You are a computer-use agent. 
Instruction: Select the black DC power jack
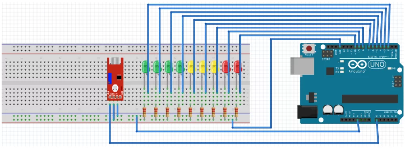pos(307,112)
